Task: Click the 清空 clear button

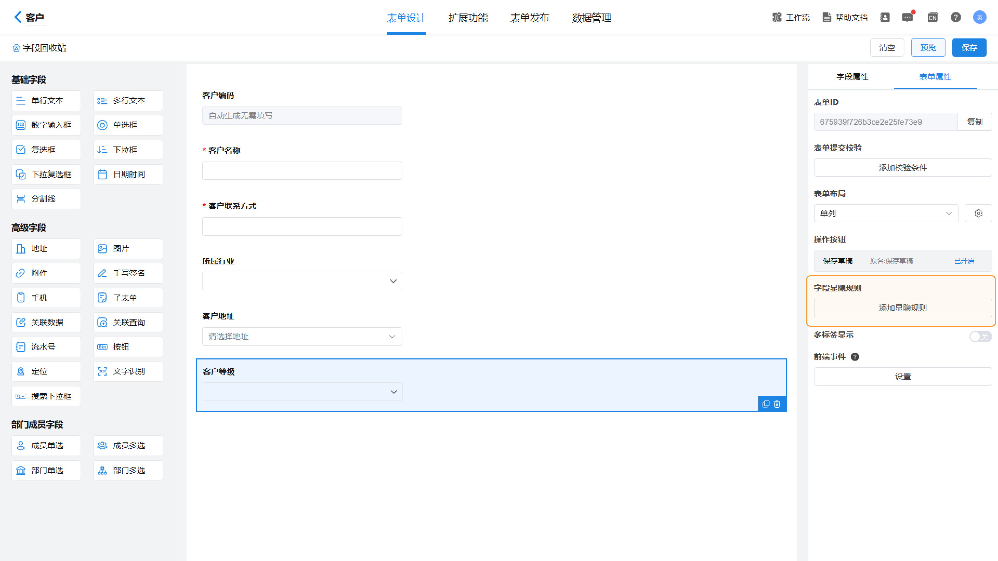Action: (x=887, y=48)
